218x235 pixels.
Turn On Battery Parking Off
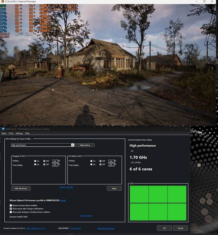click(100, 161)
